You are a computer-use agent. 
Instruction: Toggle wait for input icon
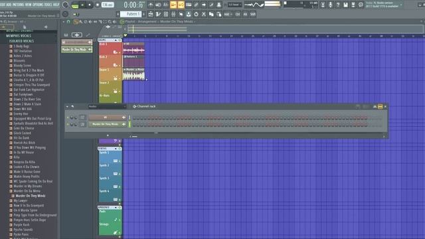pos(158,5)
